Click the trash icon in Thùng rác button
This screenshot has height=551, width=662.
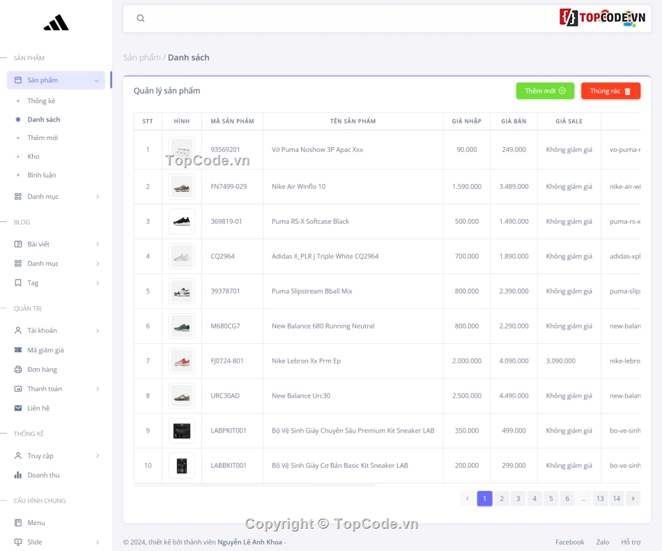(x=627, y=91)
